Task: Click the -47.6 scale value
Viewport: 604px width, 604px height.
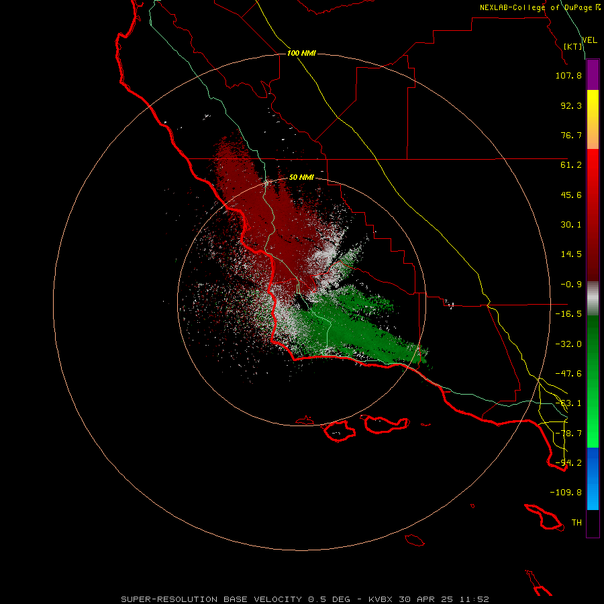Action: click(568, 374)
